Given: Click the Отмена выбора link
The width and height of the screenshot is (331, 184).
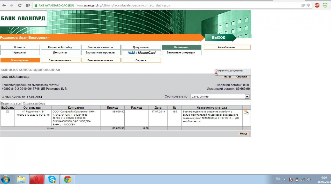Looking at the screenshot, I should tap(34, 103).
